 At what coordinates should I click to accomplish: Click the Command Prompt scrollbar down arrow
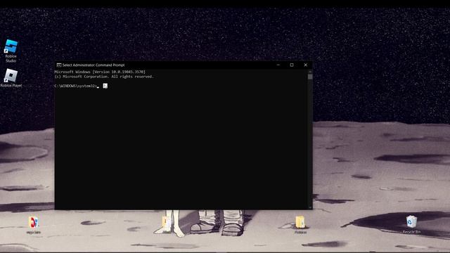pyautogui.click(x=310, y=207)
